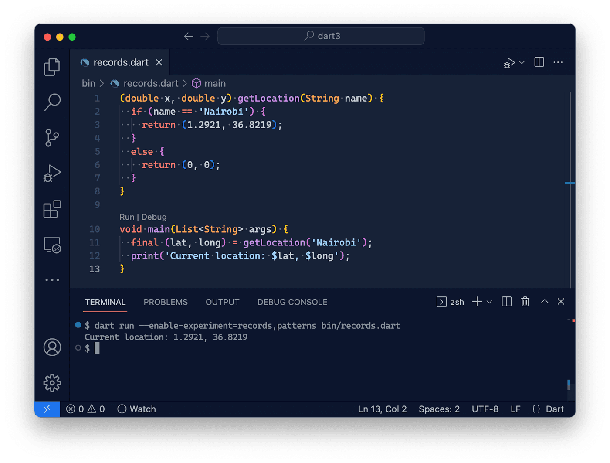Viewport: 610px width, 463px height.
Task: Select the records.dart editor tab
Action: click(121, 62)
